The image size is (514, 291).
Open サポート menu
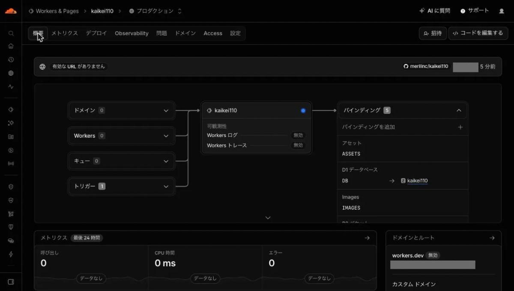[475, 11]
